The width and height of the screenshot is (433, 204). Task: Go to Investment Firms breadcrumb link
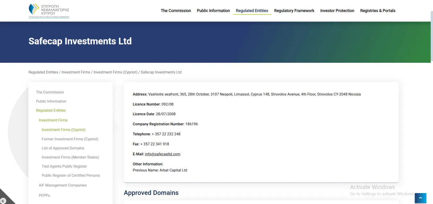coord(76,72)
